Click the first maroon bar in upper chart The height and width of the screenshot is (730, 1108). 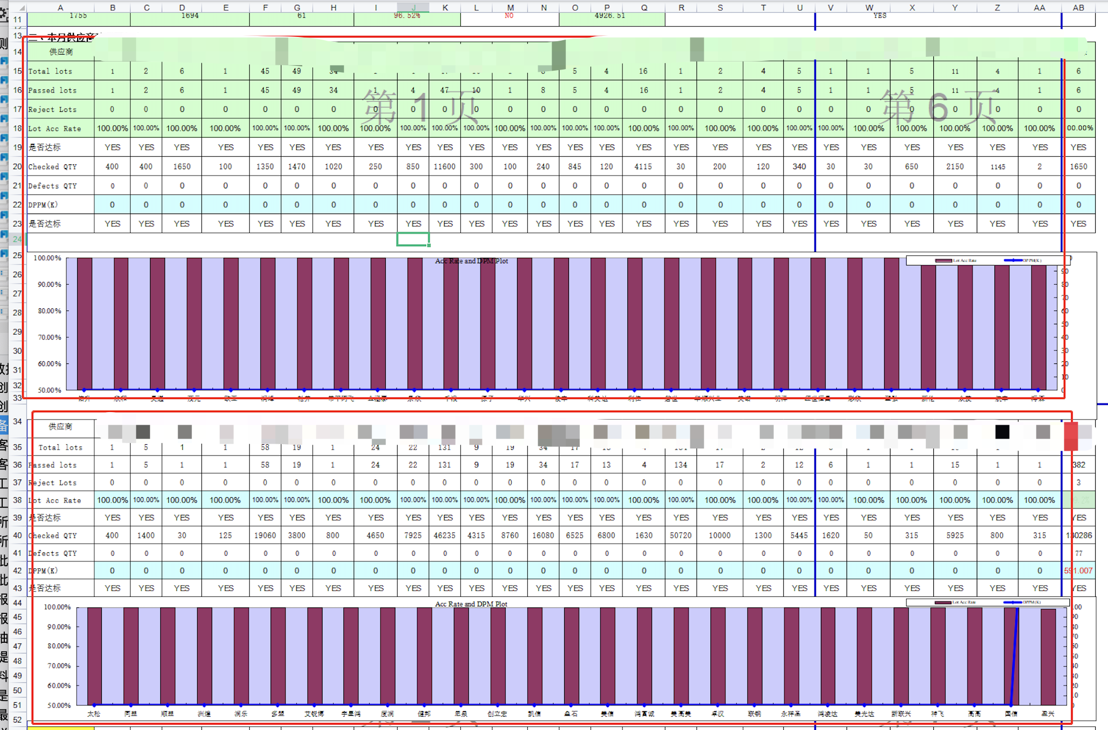point(85,324)
